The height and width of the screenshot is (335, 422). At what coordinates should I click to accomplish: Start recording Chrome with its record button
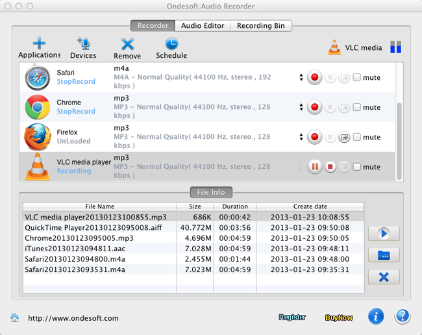coord(314,107)
